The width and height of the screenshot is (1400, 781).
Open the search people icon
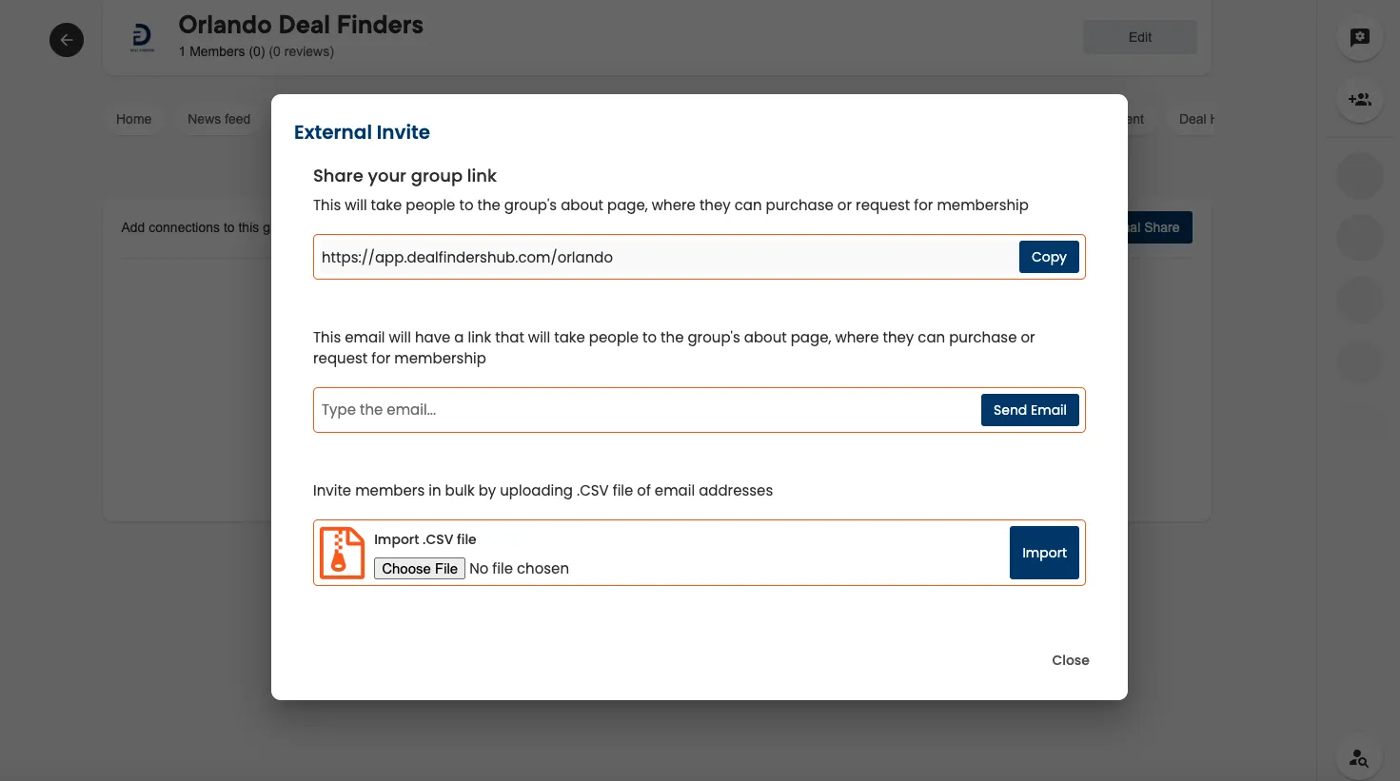1359,758
